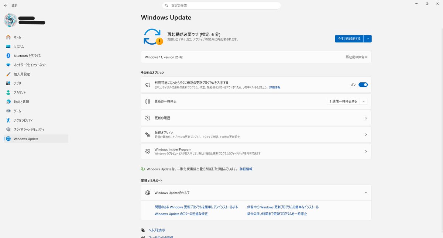Viewport: 443px width, 238px height.
Task: Expand pause duration dropdown chevron
Action: pyautogui.click(x=364, y=101)
